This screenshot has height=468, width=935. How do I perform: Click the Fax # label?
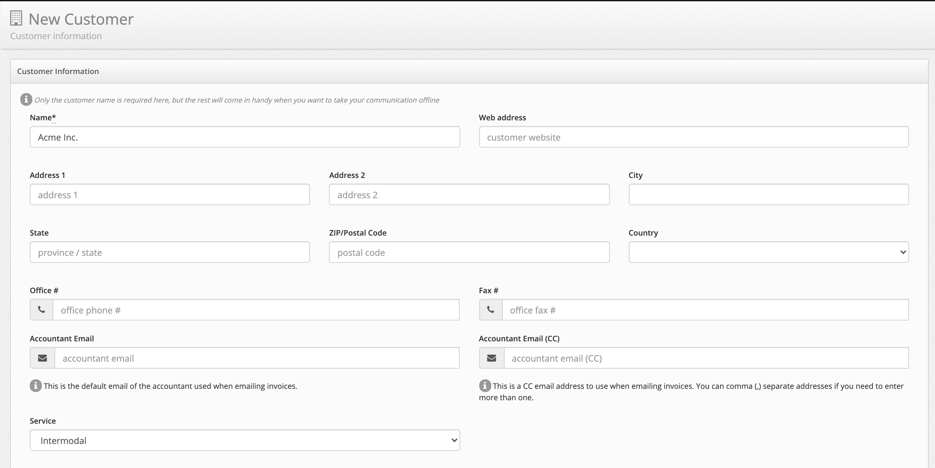[488, 290]
